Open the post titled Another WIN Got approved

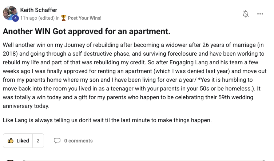(87, 31)
